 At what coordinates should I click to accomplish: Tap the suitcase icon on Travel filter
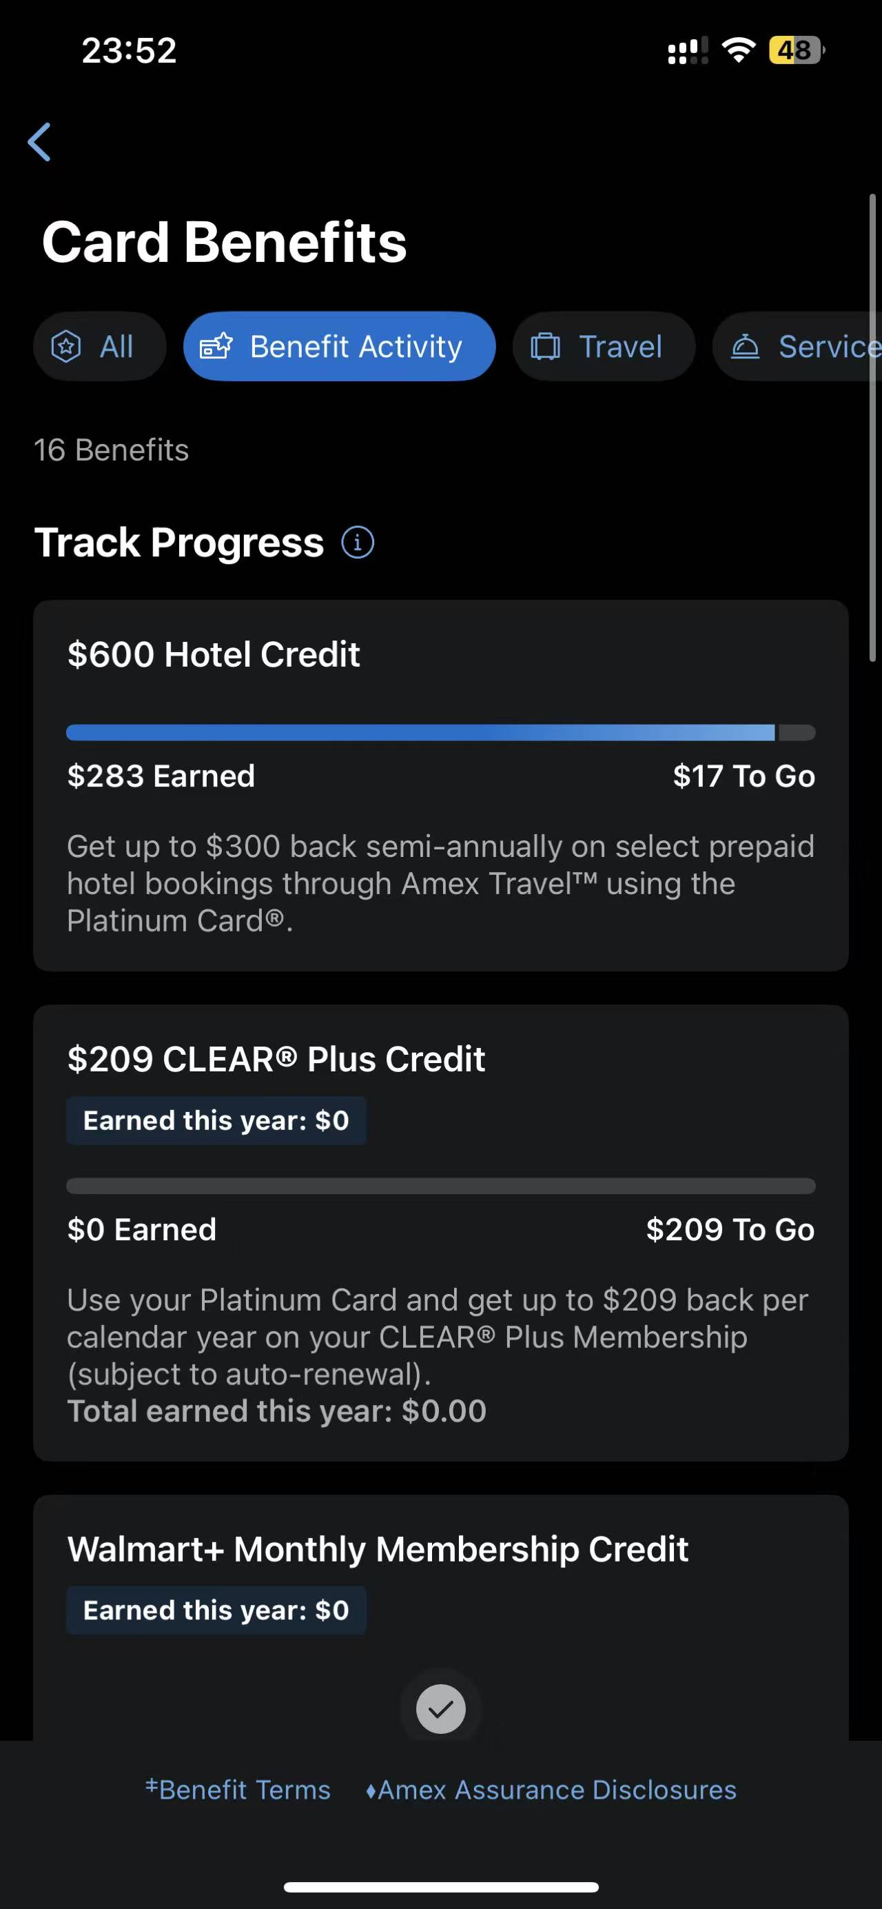coord(546,346)
